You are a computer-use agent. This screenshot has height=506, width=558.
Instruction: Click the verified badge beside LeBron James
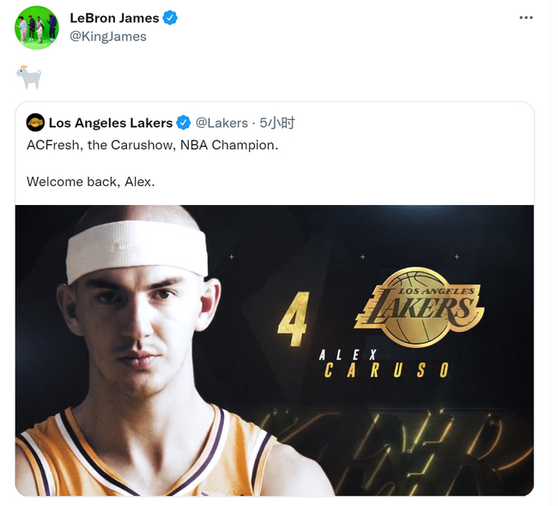pos(171,18)
